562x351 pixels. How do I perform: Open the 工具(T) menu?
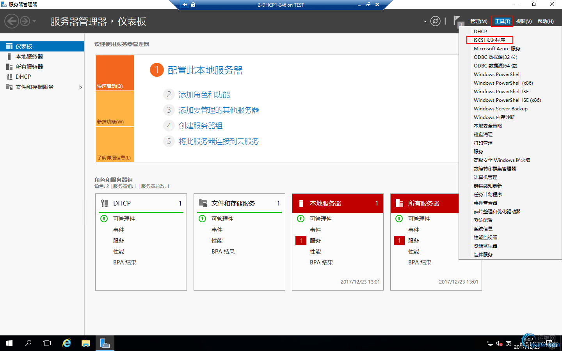pos(502,21)
